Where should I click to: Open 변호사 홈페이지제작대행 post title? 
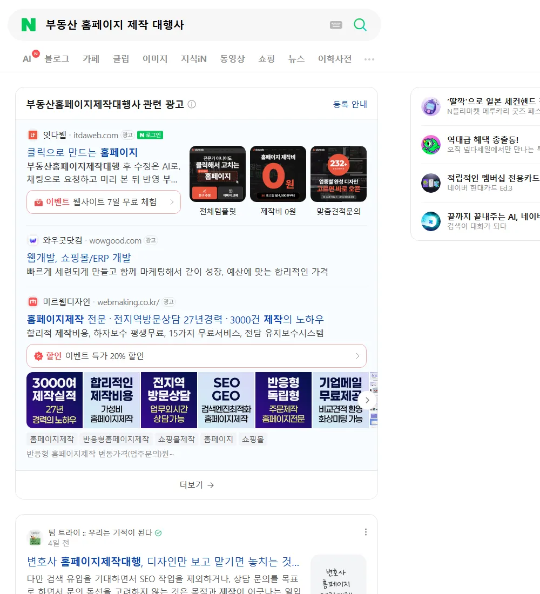163,562
